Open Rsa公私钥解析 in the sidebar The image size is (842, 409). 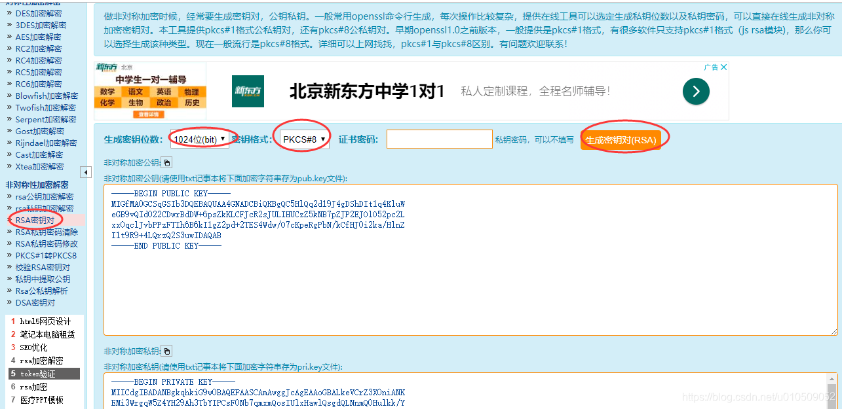point(41,291)
